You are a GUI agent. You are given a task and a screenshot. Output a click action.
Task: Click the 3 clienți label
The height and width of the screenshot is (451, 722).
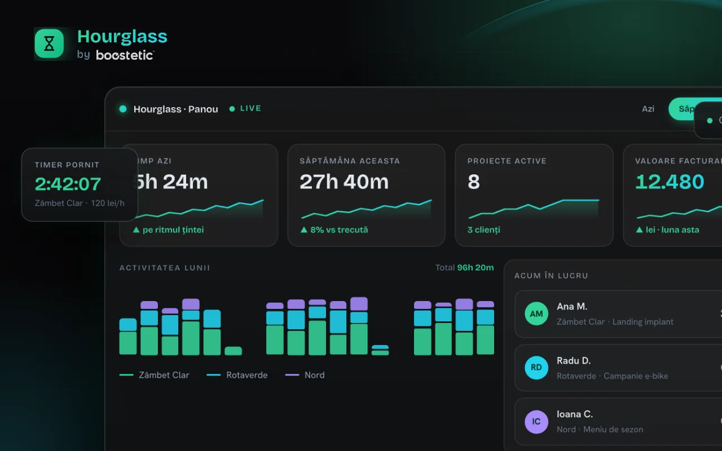click(x=484, y=229)
